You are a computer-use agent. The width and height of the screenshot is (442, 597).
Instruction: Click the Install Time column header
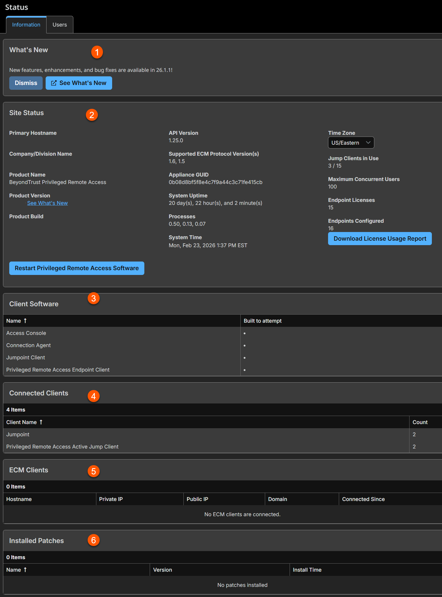307,570
